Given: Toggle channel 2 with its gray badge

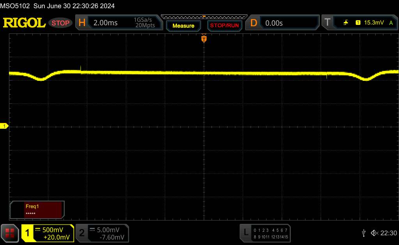Looking at the screenshot, I should tap(82, 233).
